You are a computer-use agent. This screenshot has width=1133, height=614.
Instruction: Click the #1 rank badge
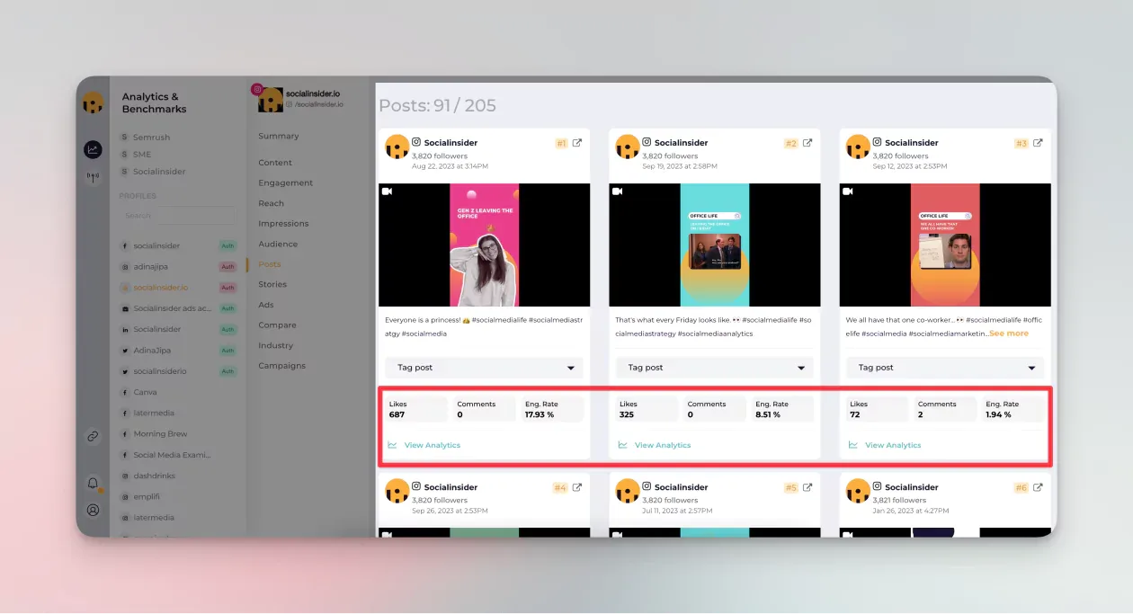[x=561, y=143]
